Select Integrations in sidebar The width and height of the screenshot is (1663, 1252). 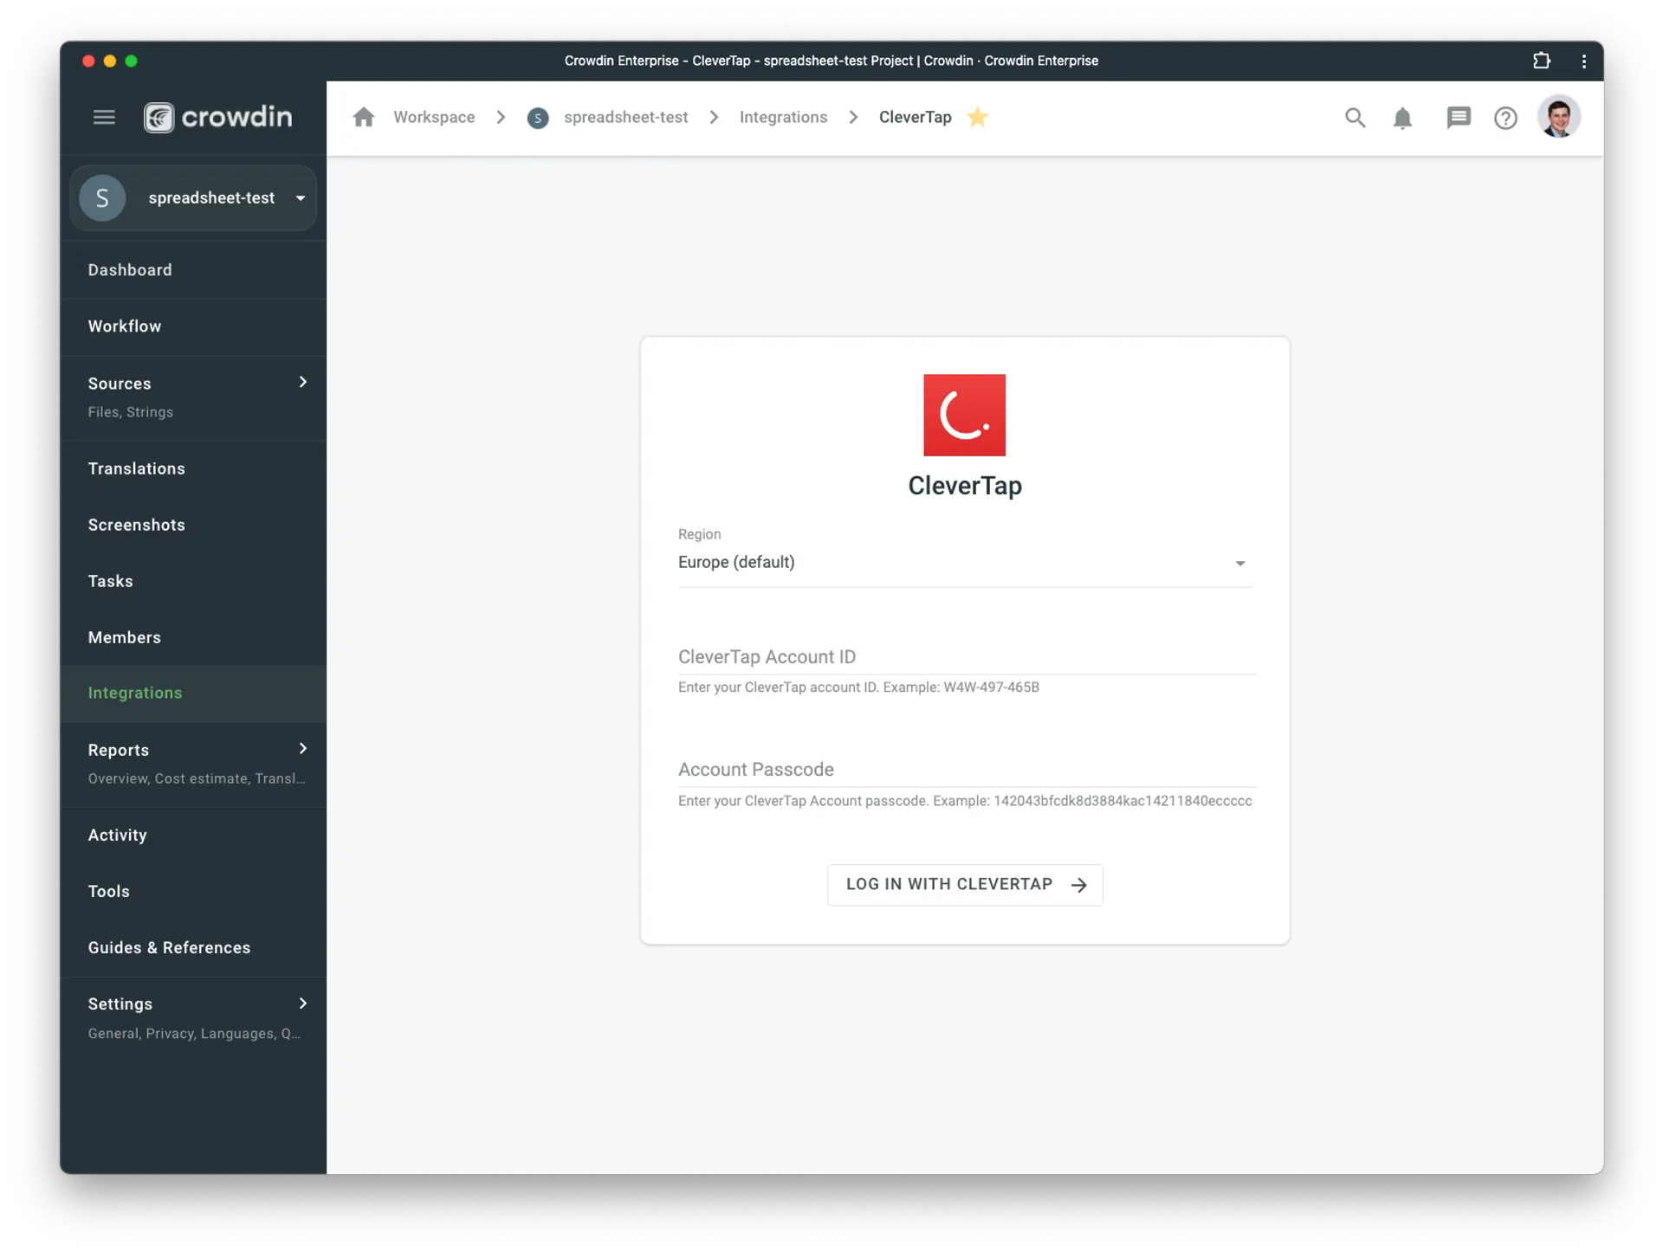(x=193, y=694)
